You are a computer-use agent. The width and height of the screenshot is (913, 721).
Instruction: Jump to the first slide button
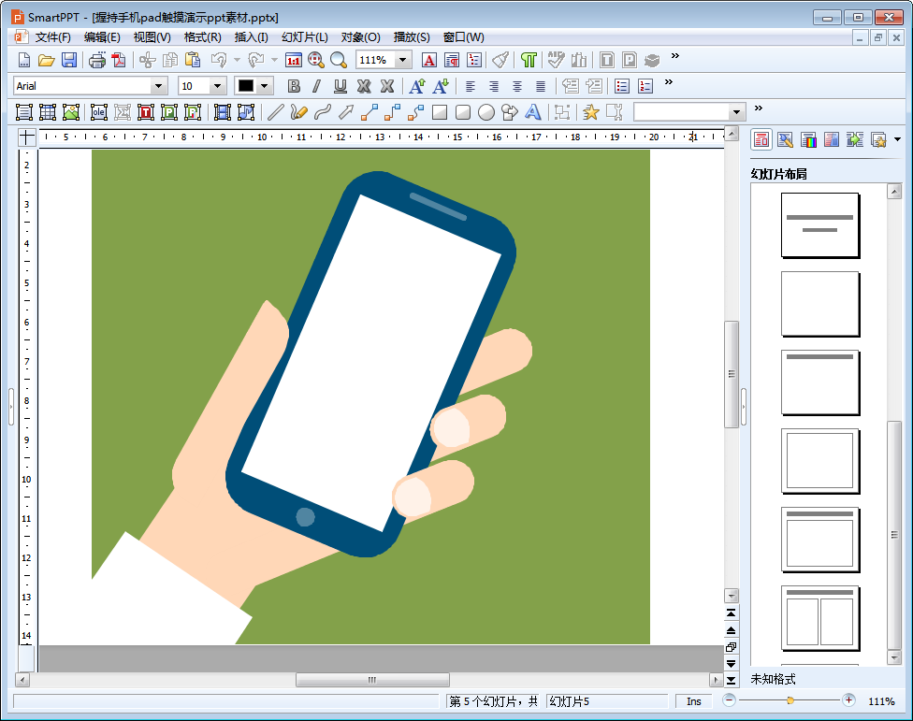(x=732, y=613)
